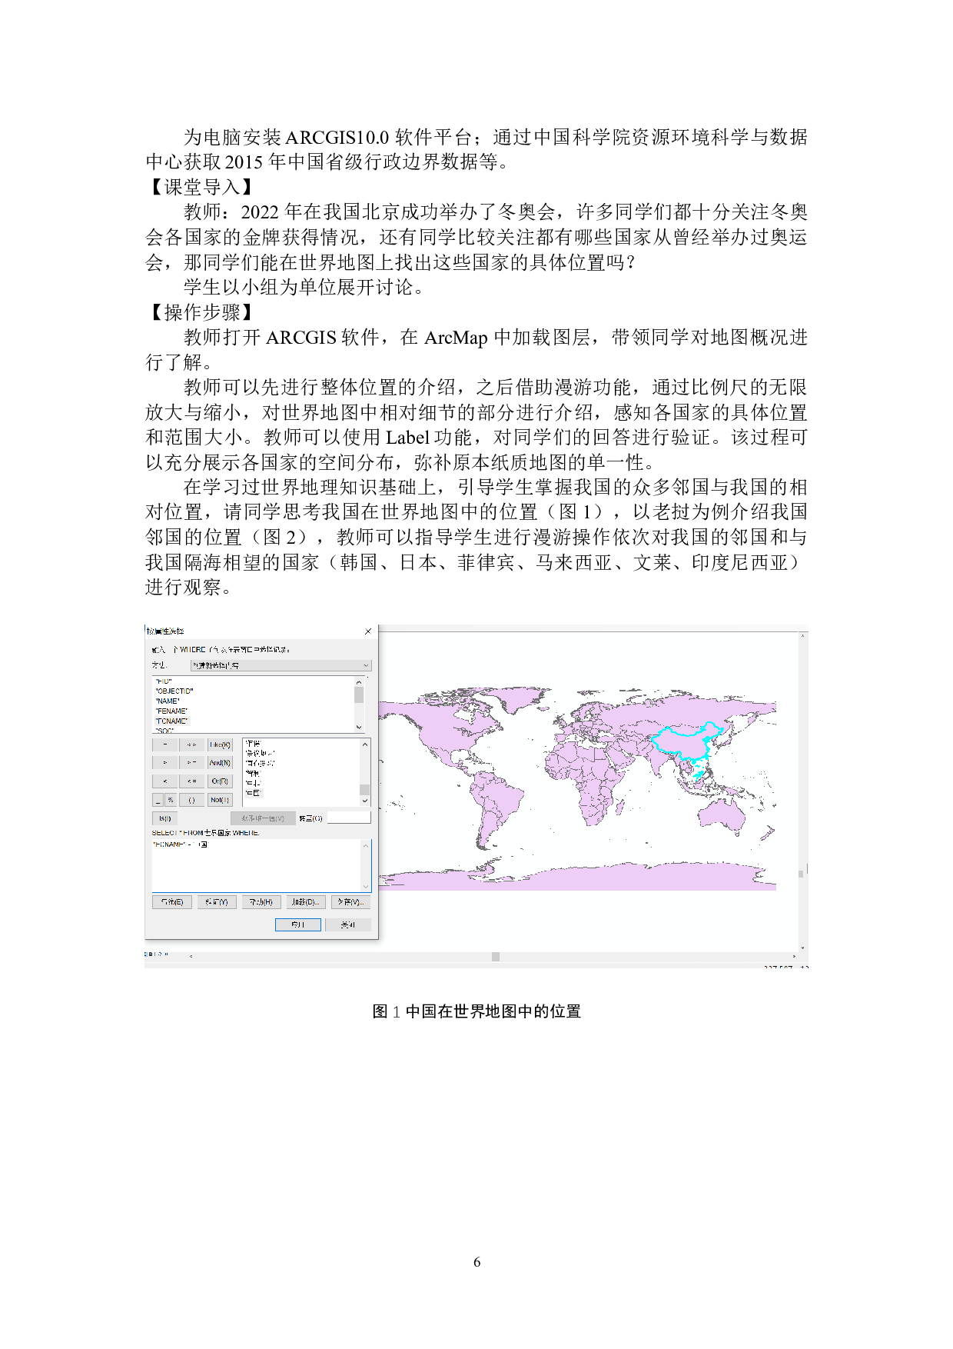Click the Load (D)... button
The height and width of the screenshot is (1349, 953).
[306, 902]
